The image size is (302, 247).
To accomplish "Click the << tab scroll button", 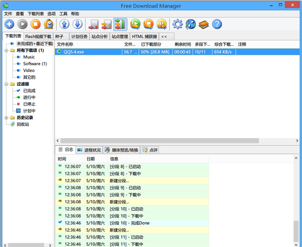I will [x=164, y=37].
